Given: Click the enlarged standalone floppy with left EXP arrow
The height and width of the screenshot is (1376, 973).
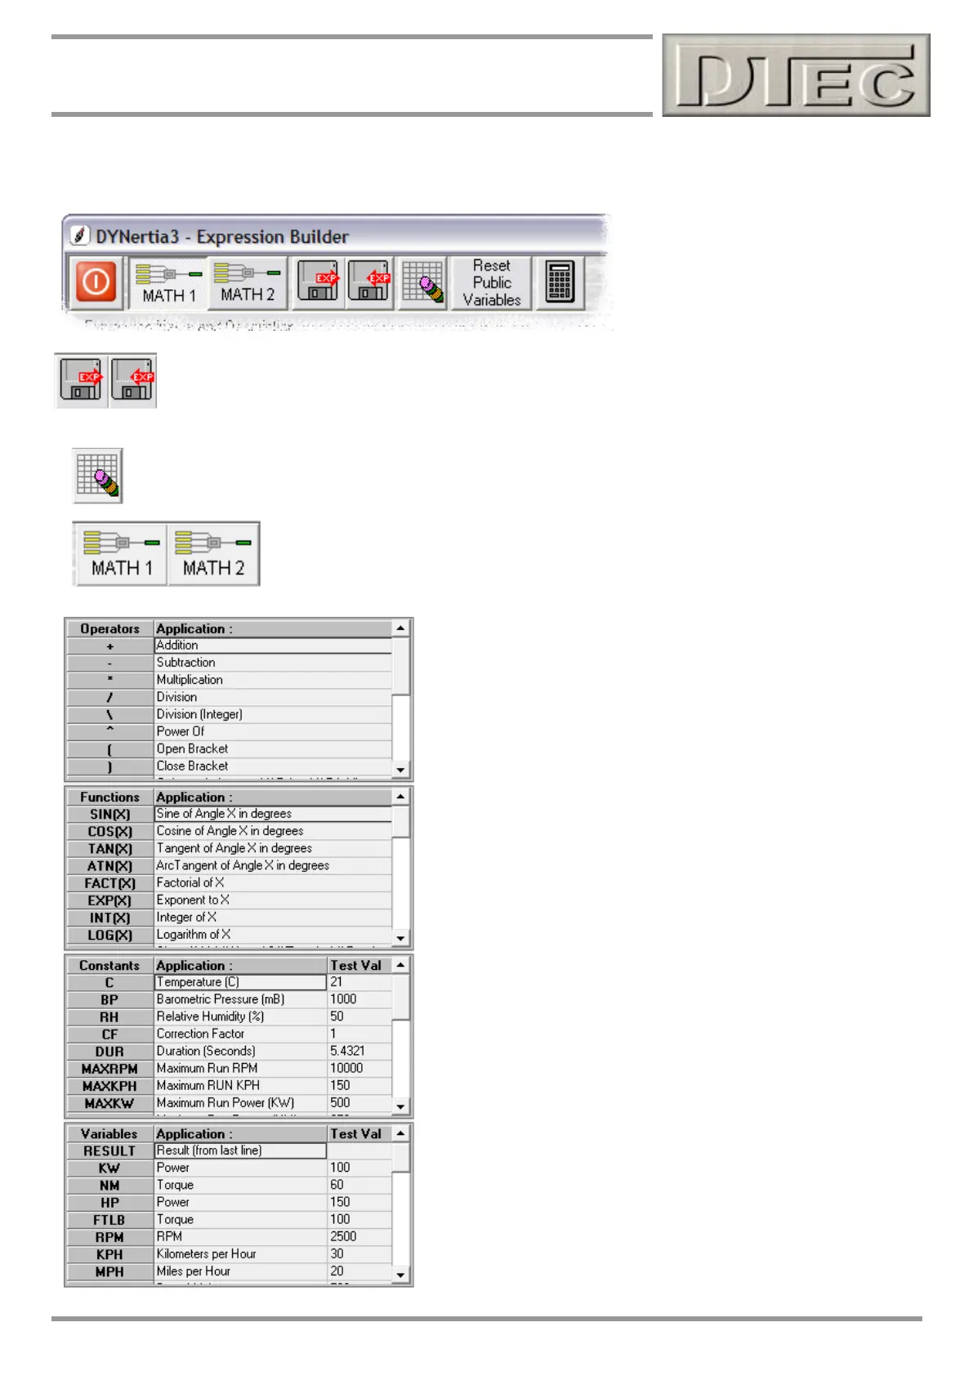Looking at the screenshot, I should click(x=133, y=381).
